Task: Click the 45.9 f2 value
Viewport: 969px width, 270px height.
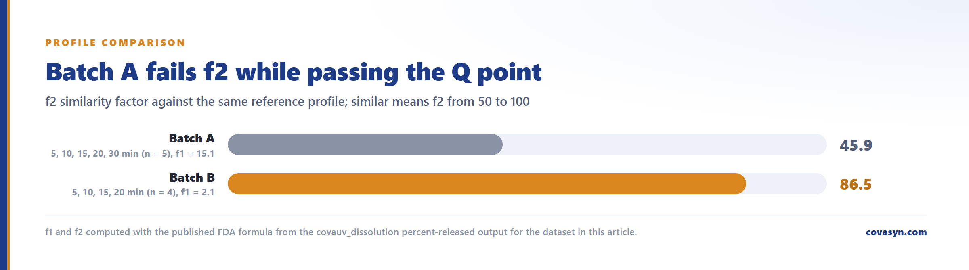Action: 856,145
